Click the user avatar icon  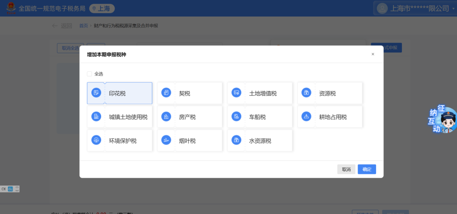tap(382, 8)
